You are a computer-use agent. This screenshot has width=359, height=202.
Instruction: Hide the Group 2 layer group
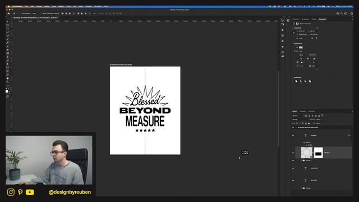click(293, 160)
